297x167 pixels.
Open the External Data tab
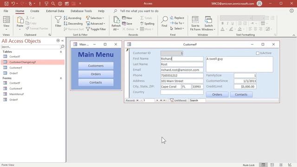coord(55,11)
